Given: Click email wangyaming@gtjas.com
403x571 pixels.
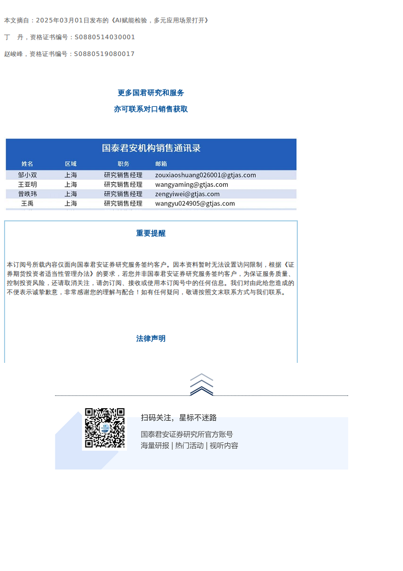Looking at the screenshot, I should (192, 185).
